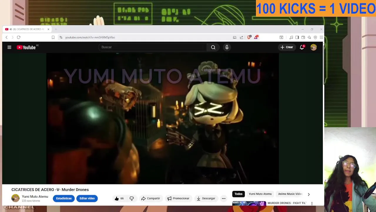Bookmark this page

53,37
